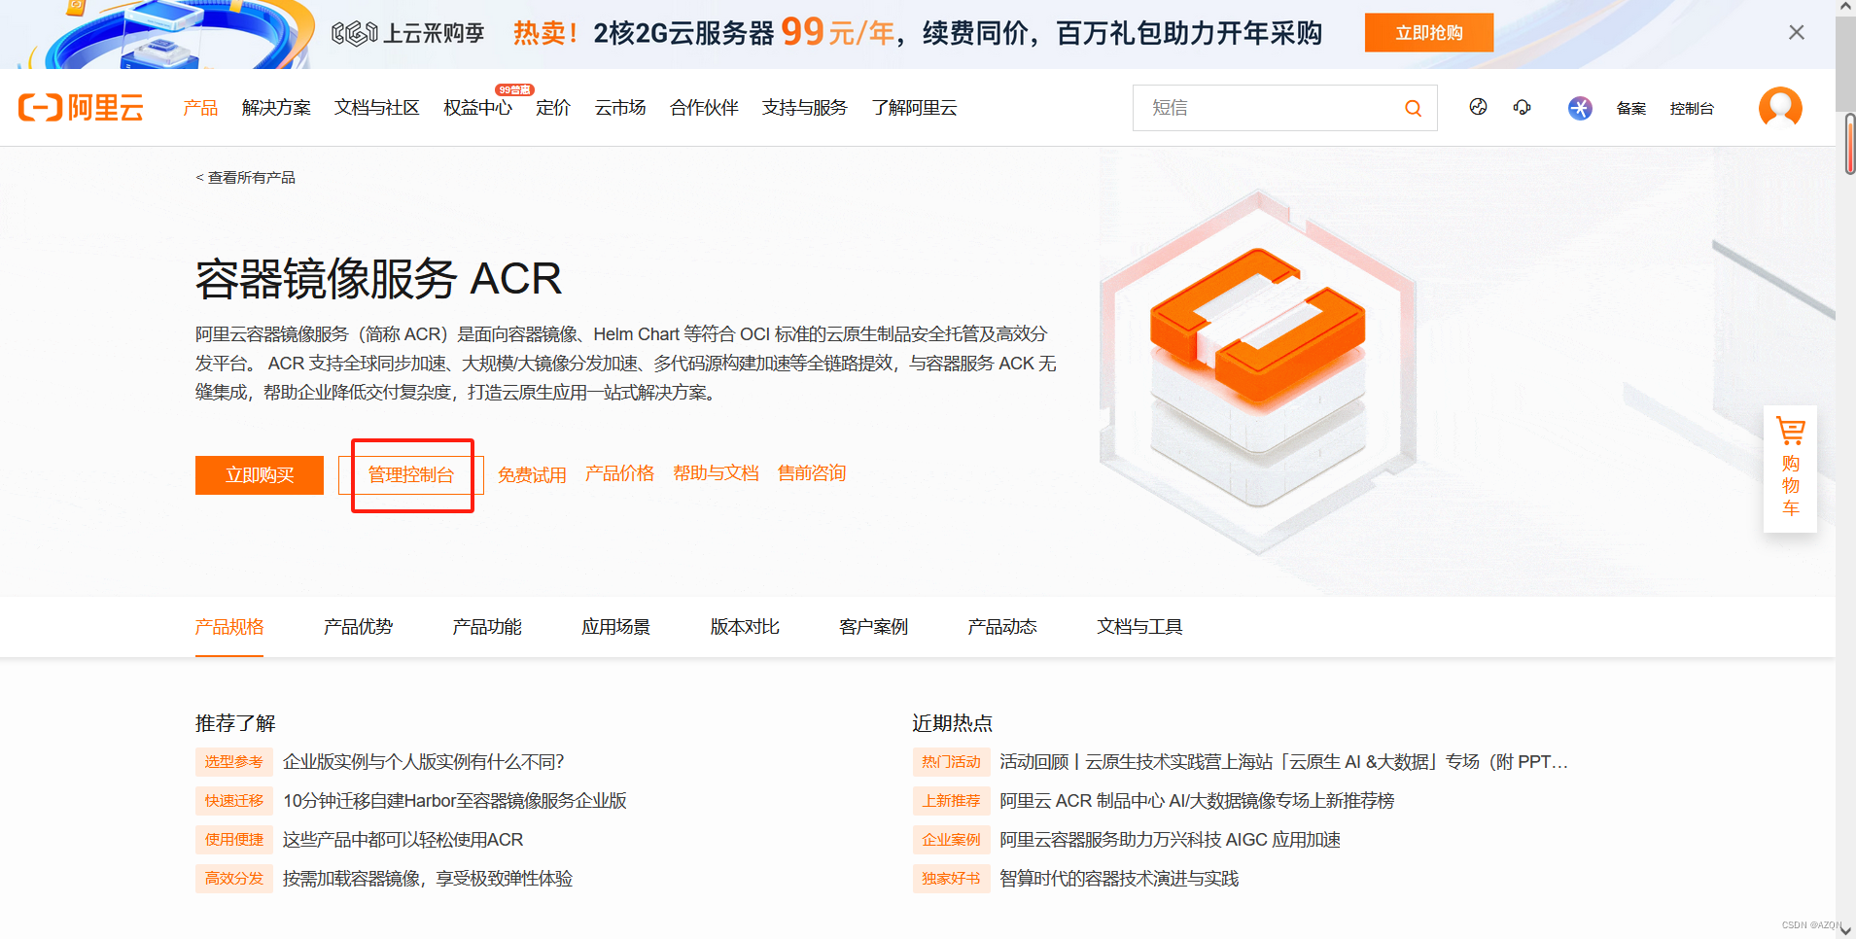Open the 支持与服务 menu

coord(804,108)
